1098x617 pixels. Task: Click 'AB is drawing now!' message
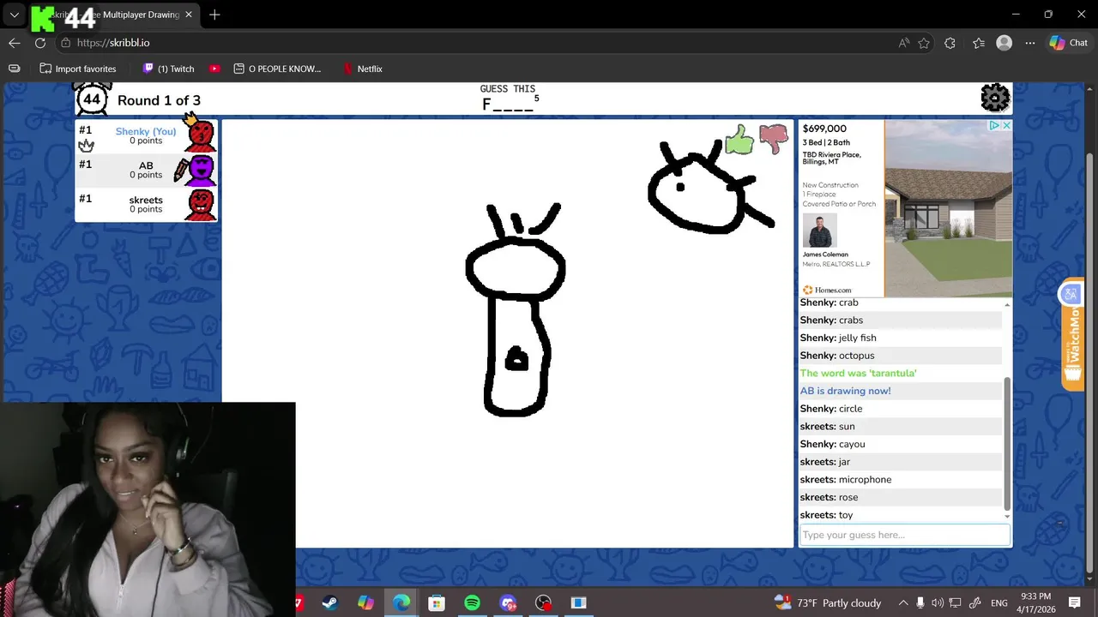click(x=845, y=391)
